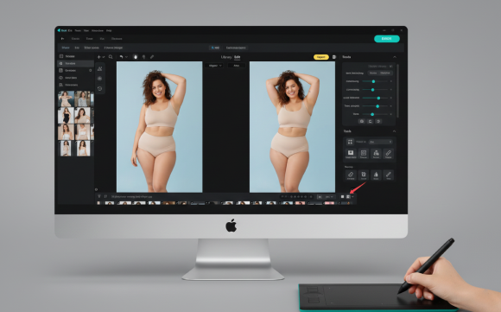Select second tool in lower tools row
Viewport: 501px width, 312px height.
[x=364, y=175]
